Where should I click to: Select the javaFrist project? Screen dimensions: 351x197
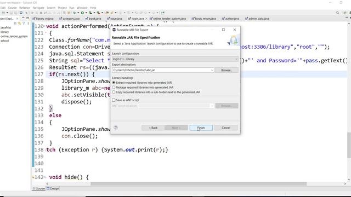pos(6,27)
